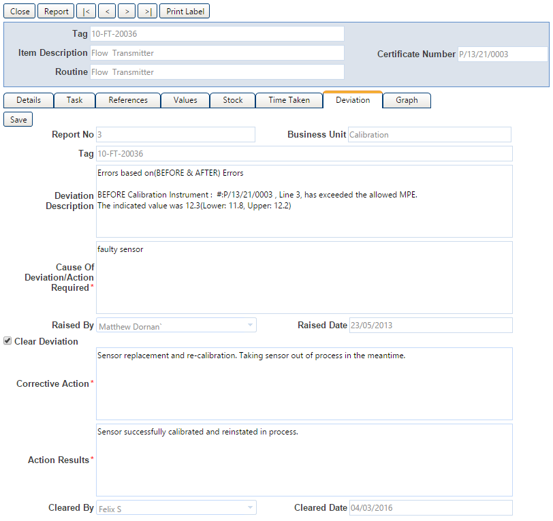View the Time Taken tab

[289, 100]
